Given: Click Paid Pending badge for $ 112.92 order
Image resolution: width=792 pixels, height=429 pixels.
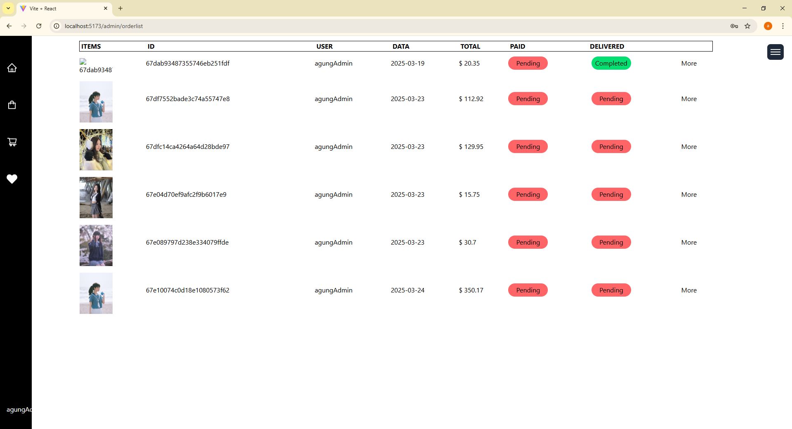Looking at the screenshot, I should tap(528, 99).
